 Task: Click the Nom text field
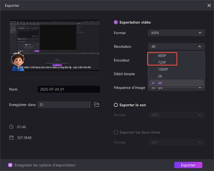point(68,89)
